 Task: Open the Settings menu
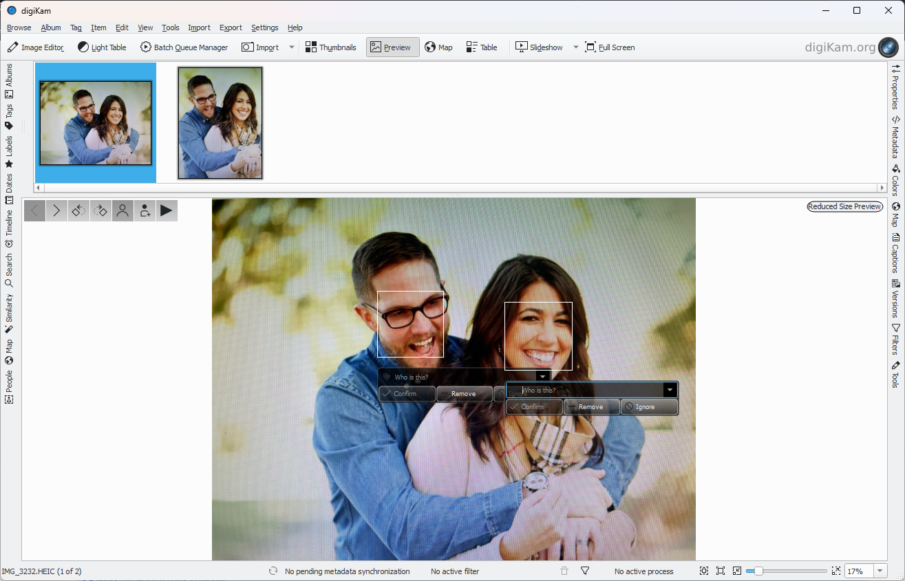[x=264, y=28]
